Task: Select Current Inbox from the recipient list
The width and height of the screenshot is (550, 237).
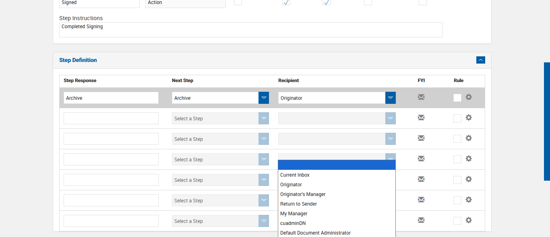Action: click(295, 175)
